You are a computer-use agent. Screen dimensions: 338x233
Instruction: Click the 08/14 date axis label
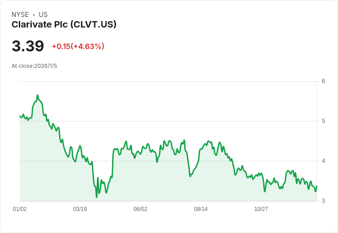click(201, 209)
